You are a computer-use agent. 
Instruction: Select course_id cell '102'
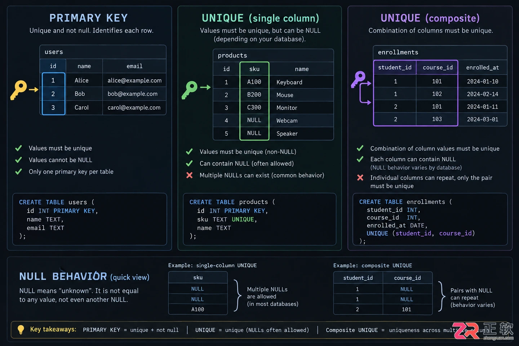(x=437, y=94)
